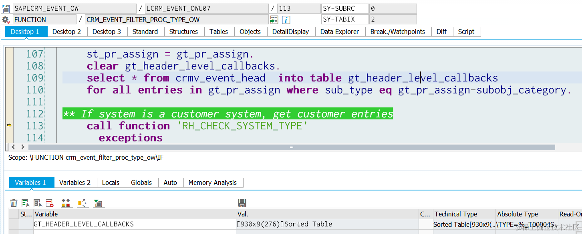Click the yellow square with branching arrows icon

(x=82, y=203)
